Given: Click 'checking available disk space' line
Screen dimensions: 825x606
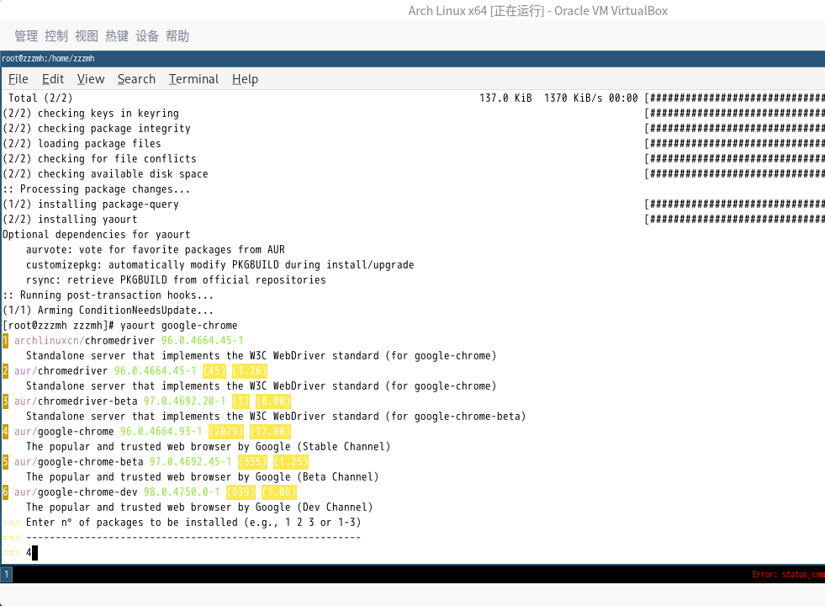Looking at the screenshot, I should [105, 173].
